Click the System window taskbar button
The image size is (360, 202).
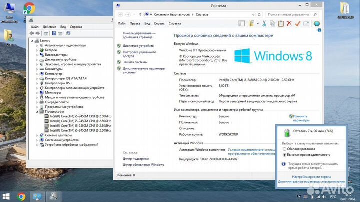click(x=37, y=196)
